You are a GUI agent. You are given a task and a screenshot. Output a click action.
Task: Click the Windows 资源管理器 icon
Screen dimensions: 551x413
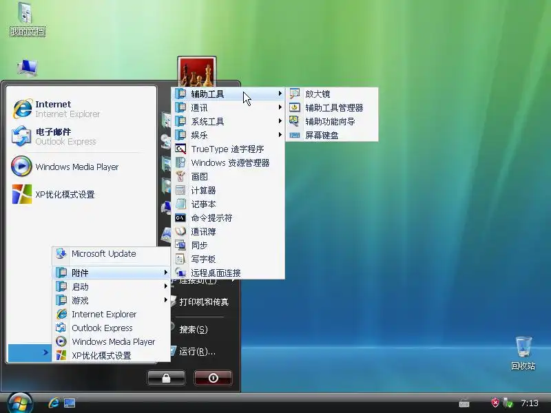[x=180, y=162]
